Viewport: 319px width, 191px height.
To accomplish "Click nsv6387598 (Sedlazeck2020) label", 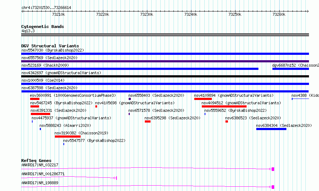I will click(49, 88).
